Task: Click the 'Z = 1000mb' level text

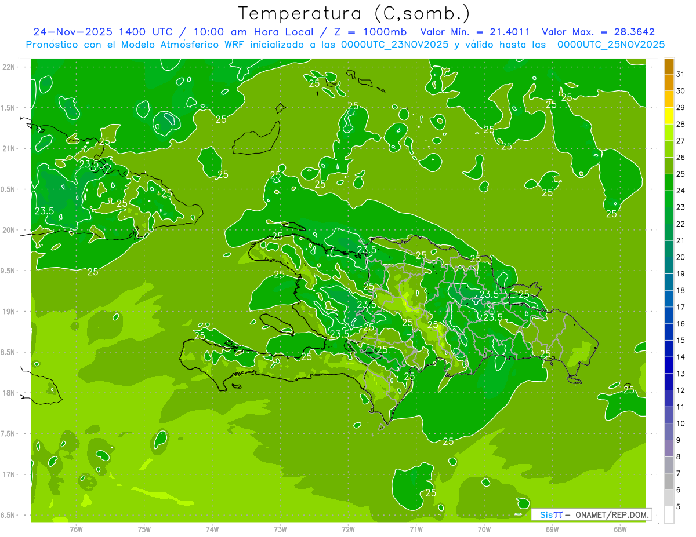Action: click(x=371, y=32)
